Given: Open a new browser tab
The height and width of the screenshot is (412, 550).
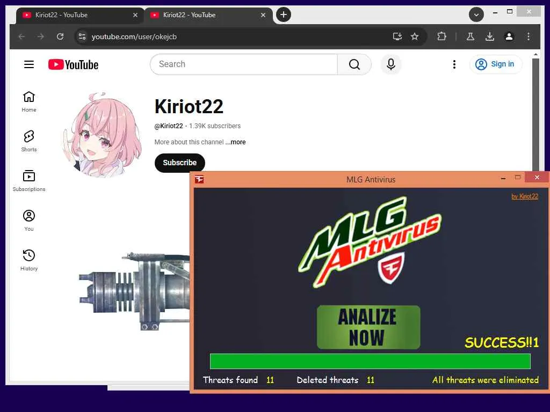Looking at the screenshot, I should pyautogui.click(x=284, y=14).
